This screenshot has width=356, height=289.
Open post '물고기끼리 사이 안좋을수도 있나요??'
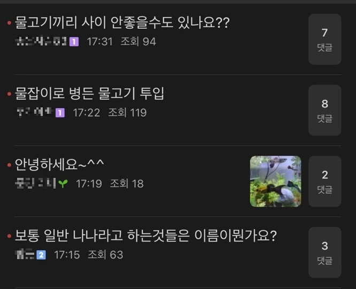tap(122, 22)
